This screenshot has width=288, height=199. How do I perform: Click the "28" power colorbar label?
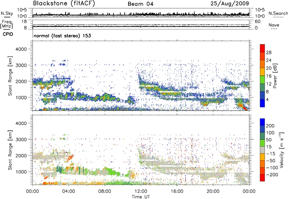pos(269,52)
